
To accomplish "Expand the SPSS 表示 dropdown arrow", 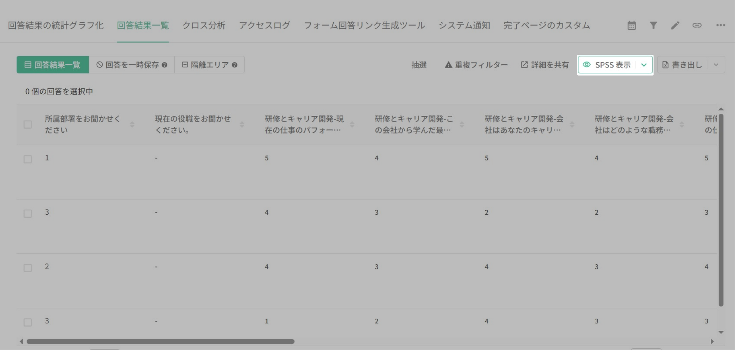I will coord(644,65).
